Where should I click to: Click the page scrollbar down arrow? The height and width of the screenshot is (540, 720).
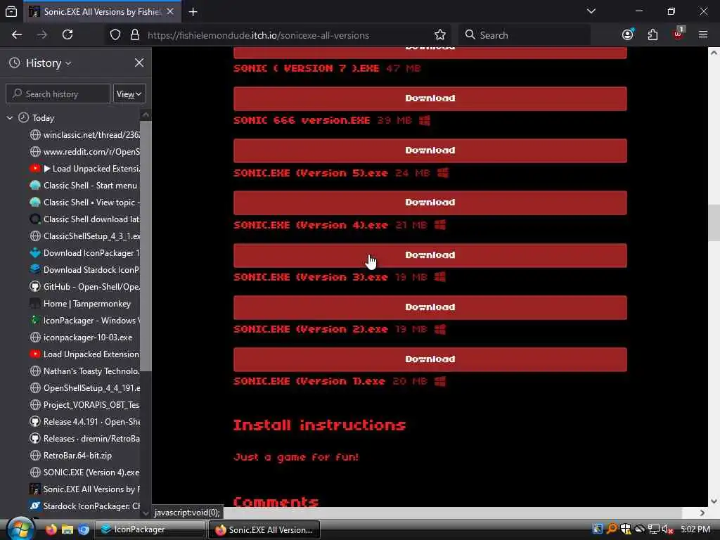(714, 501)
